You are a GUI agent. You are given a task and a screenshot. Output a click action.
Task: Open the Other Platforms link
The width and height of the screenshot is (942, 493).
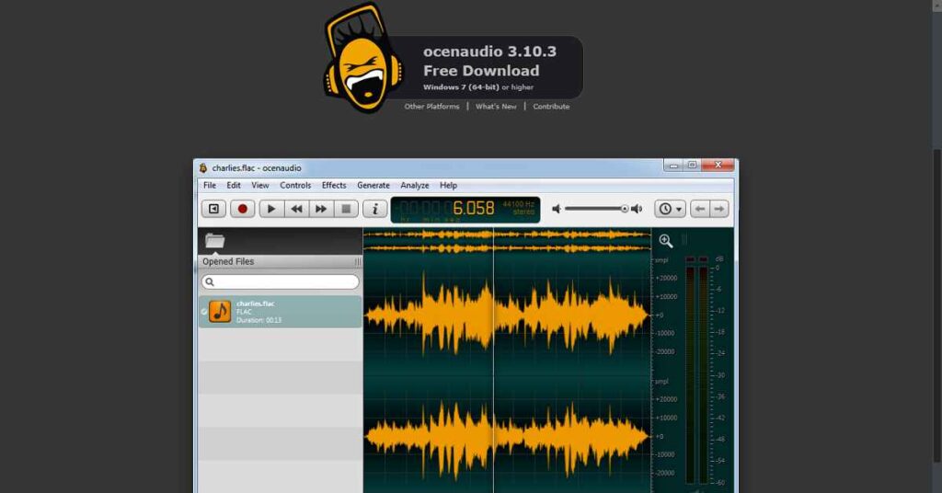[x=431, y=107]
